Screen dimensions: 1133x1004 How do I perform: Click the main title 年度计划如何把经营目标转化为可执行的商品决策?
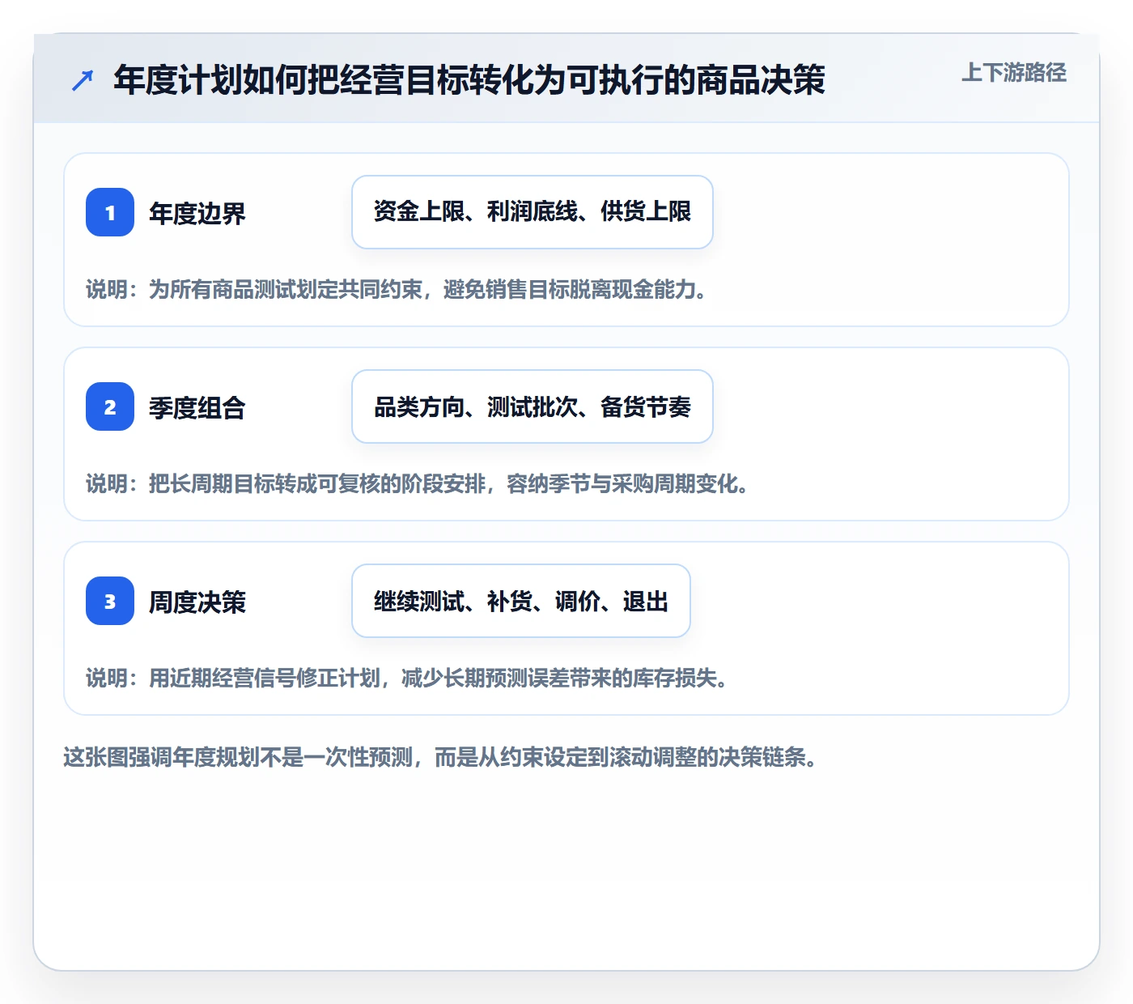tap(469, 80)
